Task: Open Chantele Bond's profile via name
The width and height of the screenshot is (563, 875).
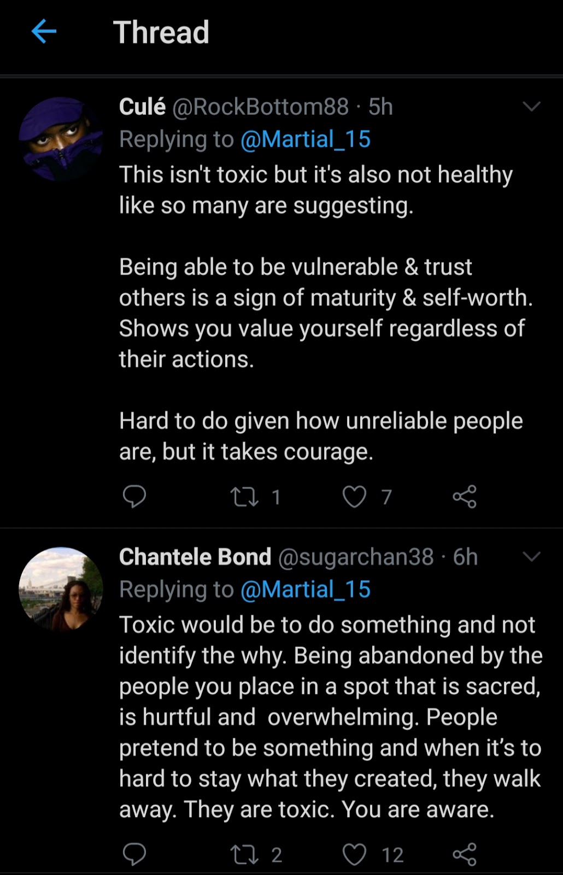Action: coord(195,557)
